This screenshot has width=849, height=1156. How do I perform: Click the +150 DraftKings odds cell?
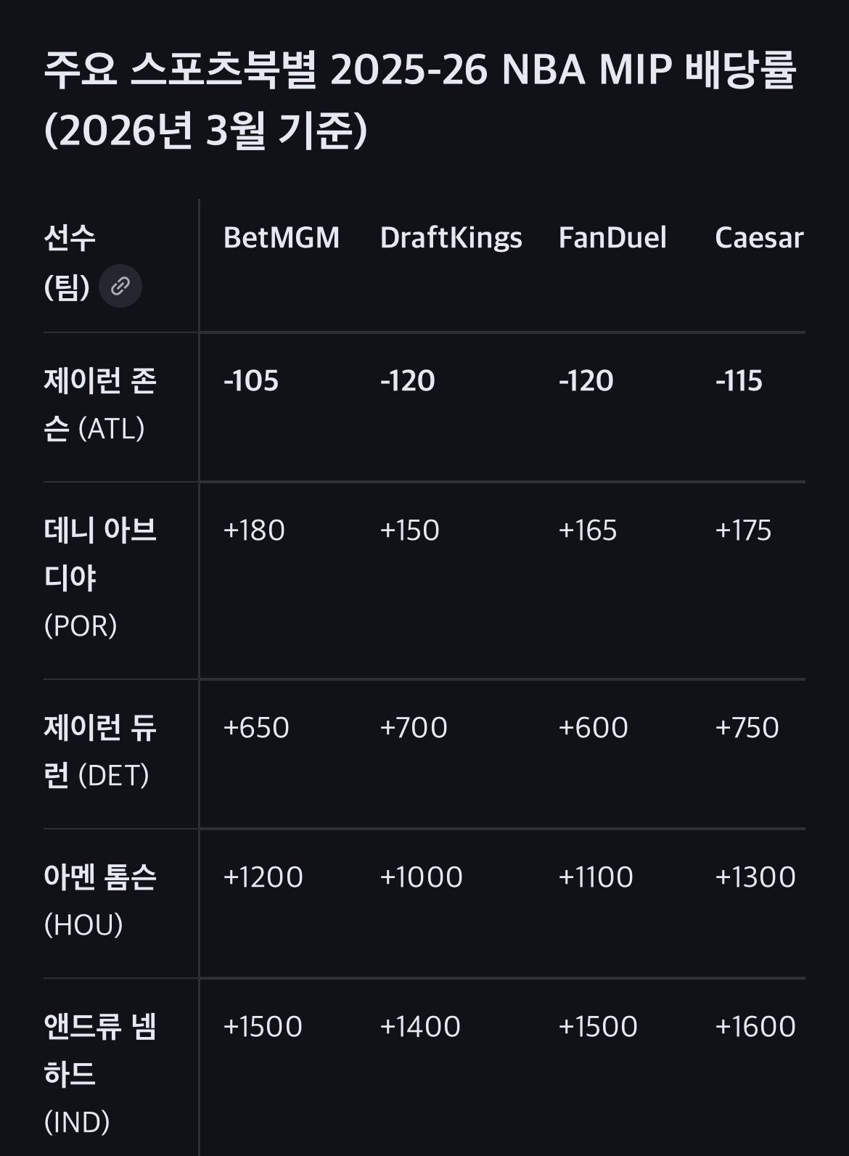pos(409,530)
